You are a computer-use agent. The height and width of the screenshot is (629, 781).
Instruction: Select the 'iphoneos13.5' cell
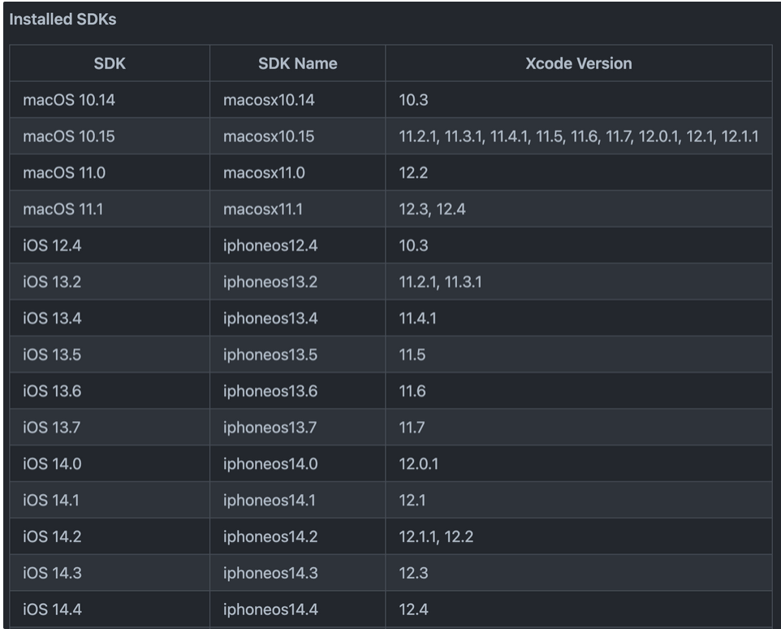click(297, 354)
